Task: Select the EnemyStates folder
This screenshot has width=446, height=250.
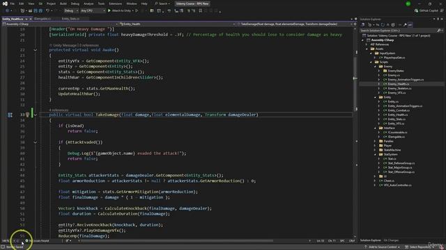Action: (396, 71)
